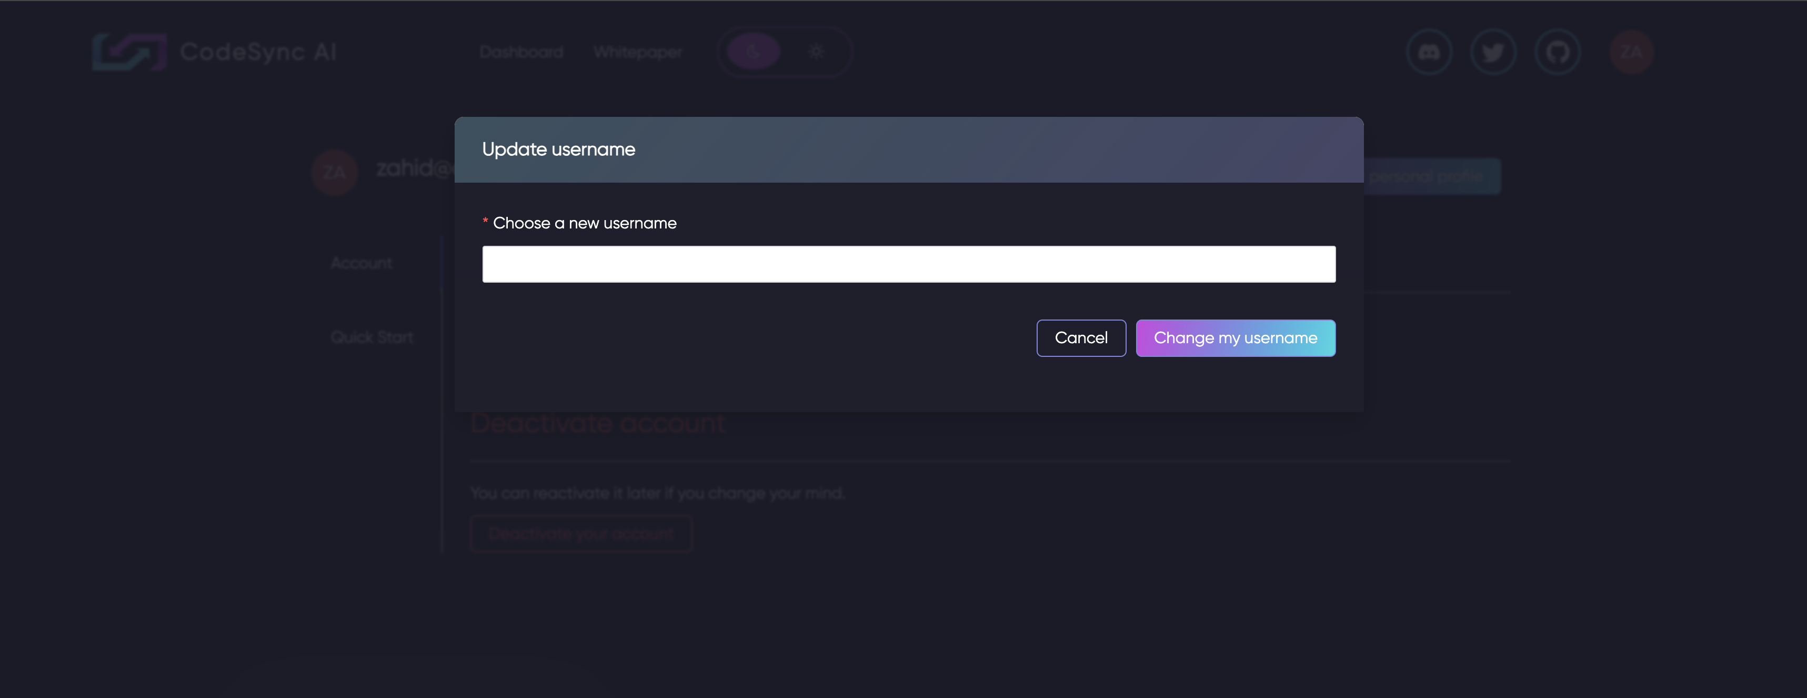Cancel the username update dialog
Viewport: 1807px width, 698px height.
click(1081, 338)
